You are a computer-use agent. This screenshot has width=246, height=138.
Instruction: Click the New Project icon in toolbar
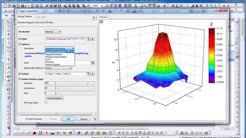tap(5, 6)
